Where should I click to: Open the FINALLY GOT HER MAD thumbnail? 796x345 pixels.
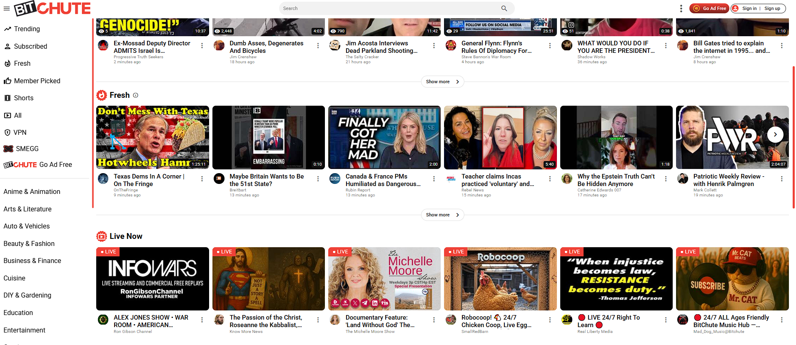[384, 137]
